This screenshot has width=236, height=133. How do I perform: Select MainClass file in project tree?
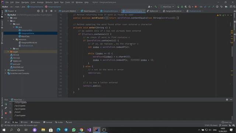[x=25, y=36]
